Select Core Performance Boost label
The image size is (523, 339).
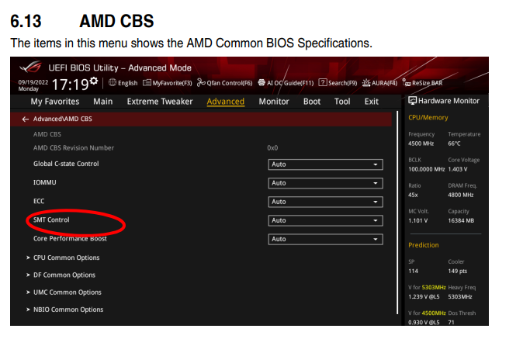[x=70, y=238]
